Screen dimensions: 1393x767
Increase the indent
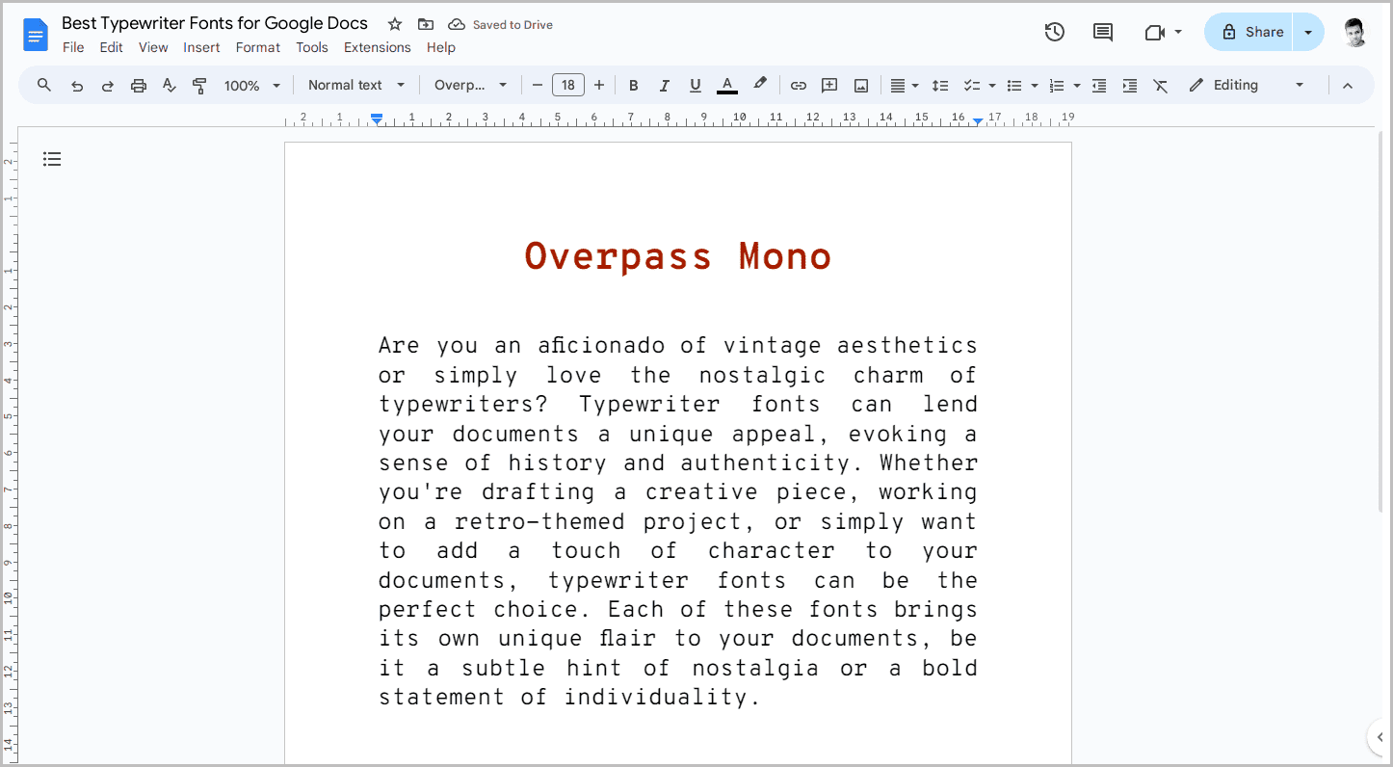tap(1130, 86)
